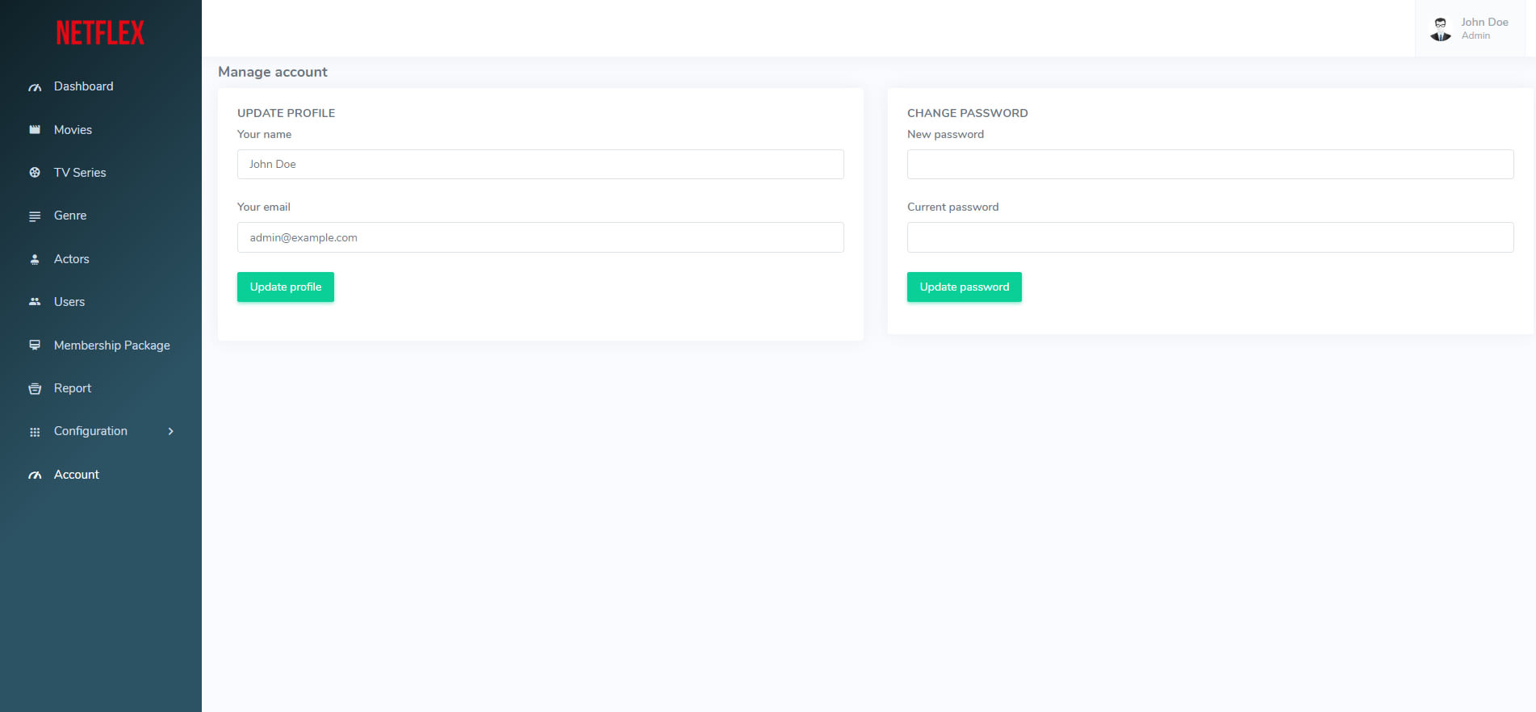1536x712 pixels.
Task: Focus the Your name input field
Action: point(541,164)
